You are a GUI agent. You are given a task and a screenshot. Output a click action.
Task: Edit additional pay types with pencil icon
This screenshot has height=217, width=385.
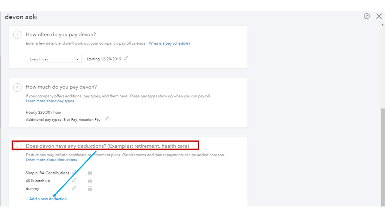click(x=107, y=119)
